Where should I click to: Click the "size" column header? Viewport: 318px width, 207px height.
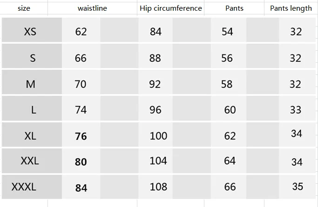point(24,8)
